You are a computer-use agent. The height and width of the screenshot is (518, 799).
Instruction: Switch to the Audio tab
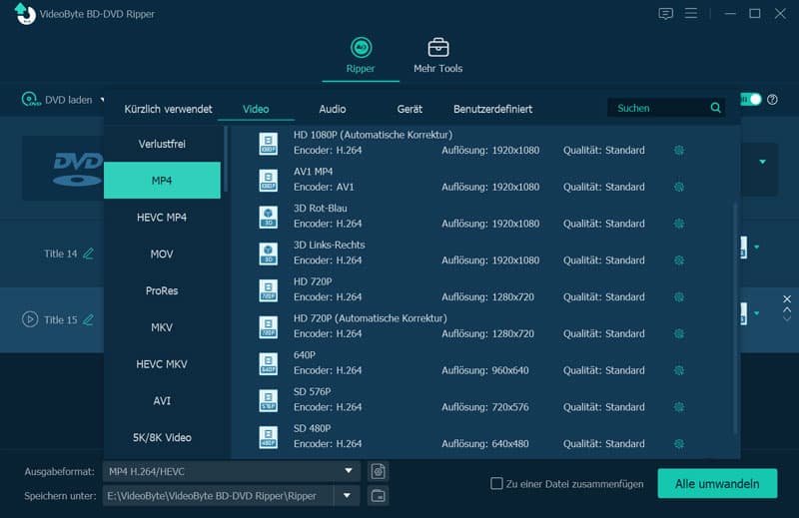tap(333, 109)
